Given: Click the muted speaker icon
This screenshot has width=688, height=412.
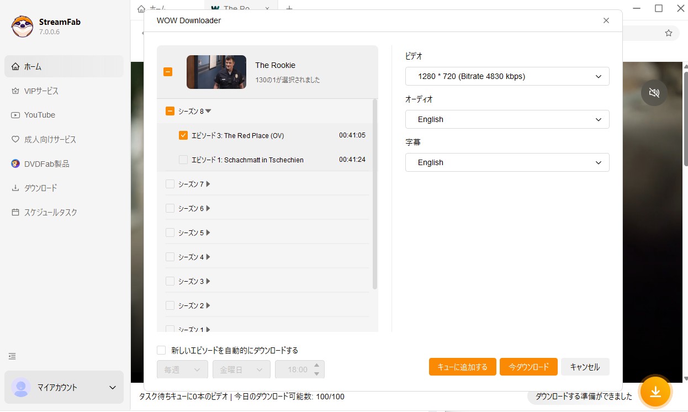Looking at the screenshot, I should pyautogui.click(x=654, y=93).
